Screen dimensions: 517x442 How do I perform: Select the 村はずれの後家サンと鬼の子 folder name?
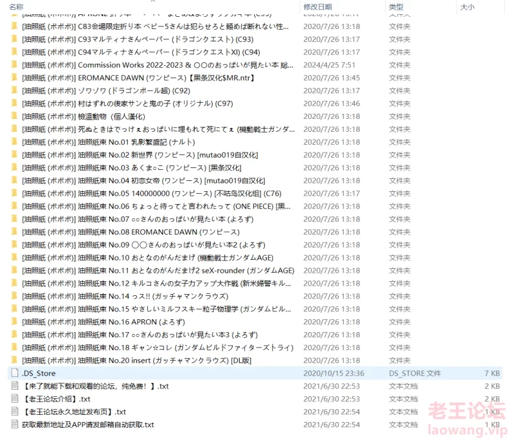point(127,103)
